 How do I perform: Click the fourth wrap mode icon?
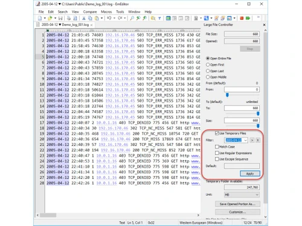(187, 18)
